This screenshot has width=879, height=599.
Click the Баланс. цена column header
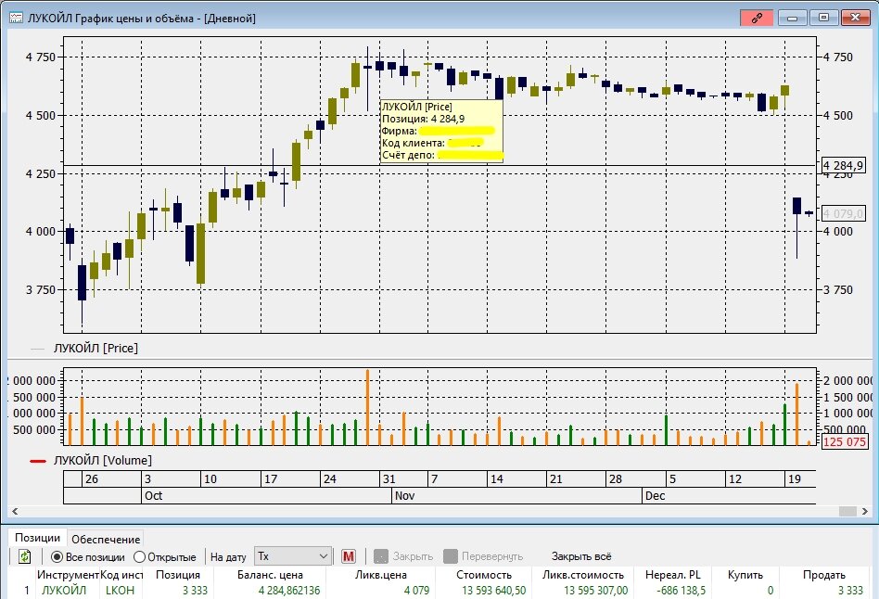click(270, 575)
